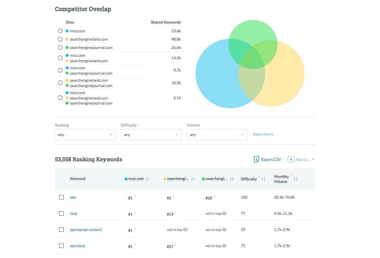Image resolution: width=380 pixels, height=258 pixels.
Task: Click the sort arrows next to Difficulty
Action: pos(263,179)
